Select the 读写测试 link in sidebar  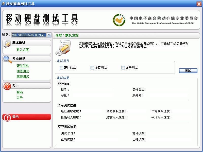(23, 71)
